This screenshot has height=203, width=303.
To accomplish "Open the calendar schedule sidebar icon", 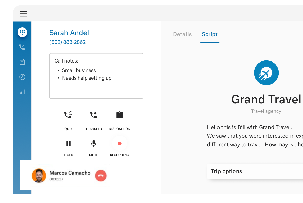I will point(22,62).
